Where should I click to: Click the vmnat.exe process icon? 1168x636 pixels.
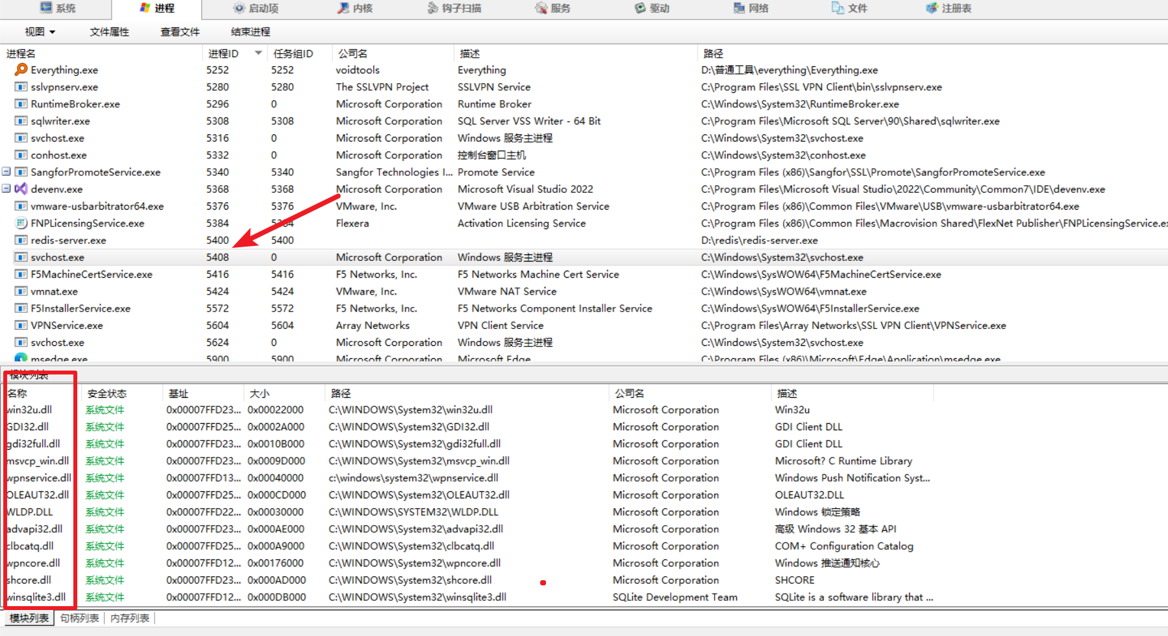click(21, 291)
